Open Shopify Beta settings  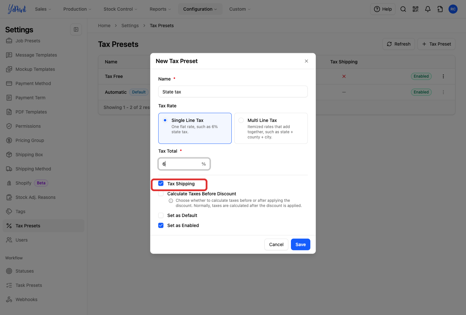tap(43, 183)
